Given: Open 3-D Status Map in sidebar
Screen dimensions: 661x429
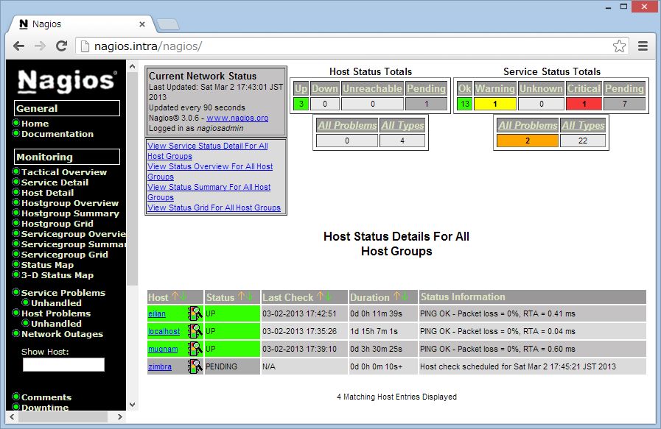Looking at the screenshot, I should [x=57, y=275].
